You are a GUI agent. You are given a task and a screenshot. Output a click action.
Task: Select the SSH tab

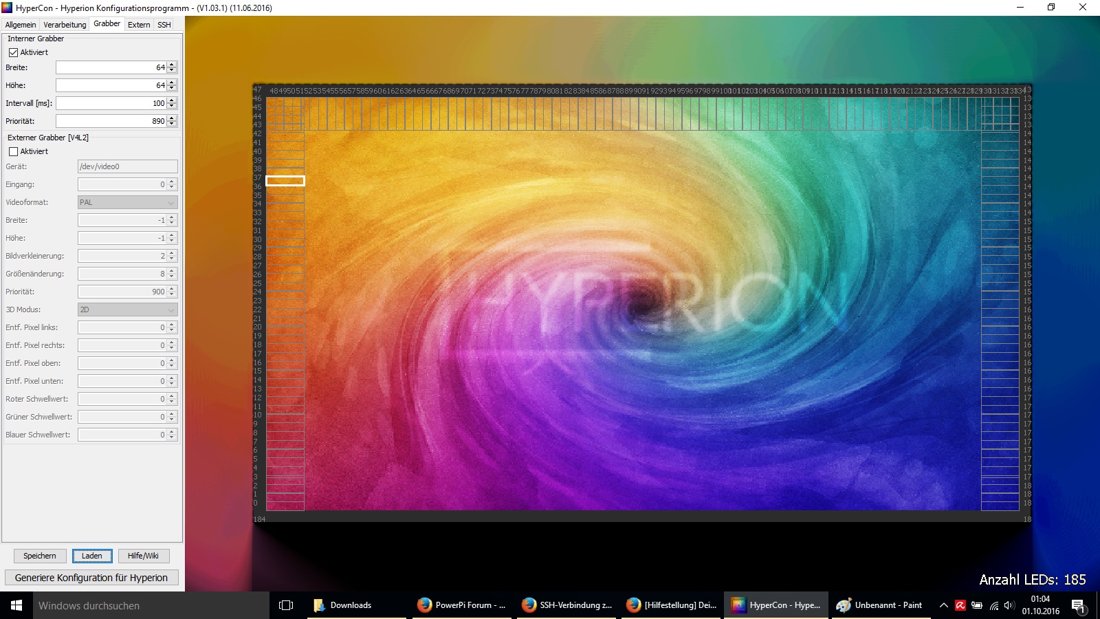tap(164, 25)
